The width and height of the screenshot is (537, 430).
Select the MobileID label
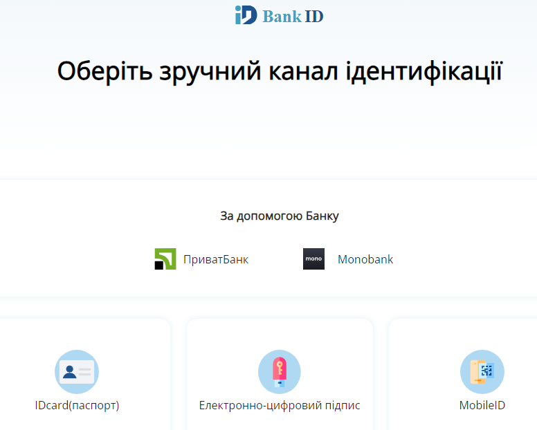(x=482, y=405)
